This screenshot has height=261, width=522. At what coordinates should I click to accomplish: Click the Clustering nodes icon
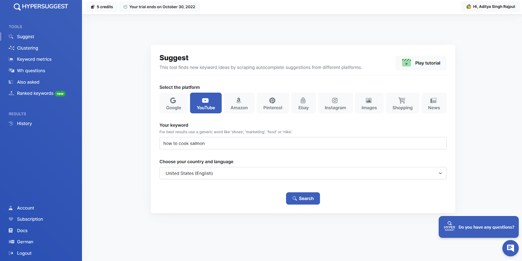pyautogui.click(x=11, y=48)
